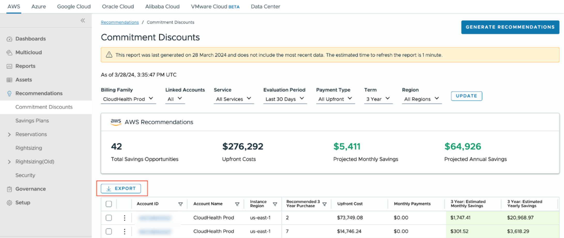Screen dimensions: 564x238
Task: Follow the Recommendations breadcrumb link
Action: pos(120,22)
